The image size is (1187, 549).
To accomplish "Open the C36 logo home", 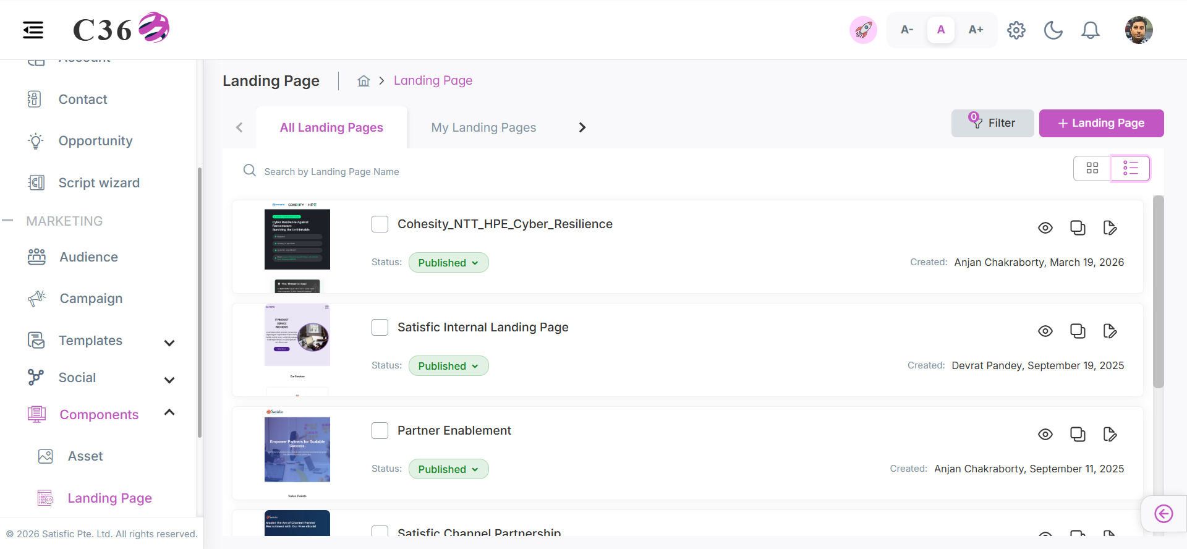I will point(121,28).
